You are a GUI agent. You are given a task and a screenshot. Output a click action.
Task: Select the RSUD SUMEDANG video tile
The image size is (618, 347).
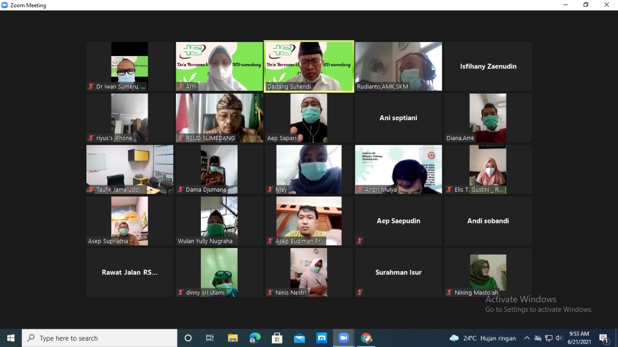click(219, 118)
